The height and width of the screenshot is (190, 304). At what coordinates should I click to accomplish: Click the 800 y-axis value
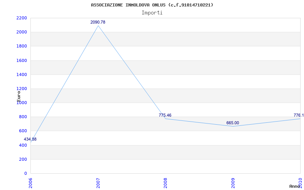tap(23, 117)
